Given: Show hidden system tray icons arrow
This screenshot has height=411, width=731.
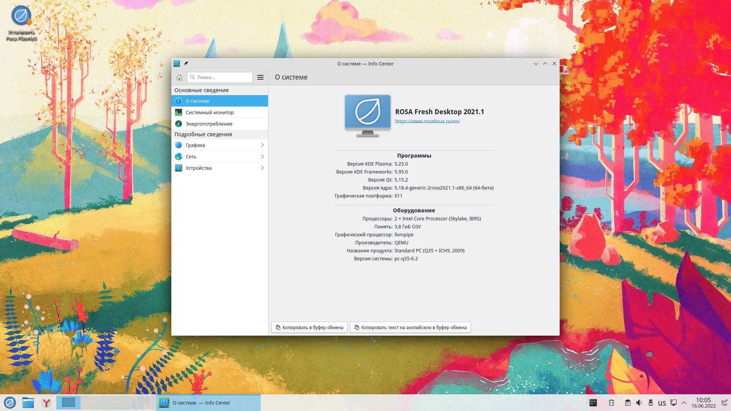Looking at the screenshot, I should tap(684, 403).
